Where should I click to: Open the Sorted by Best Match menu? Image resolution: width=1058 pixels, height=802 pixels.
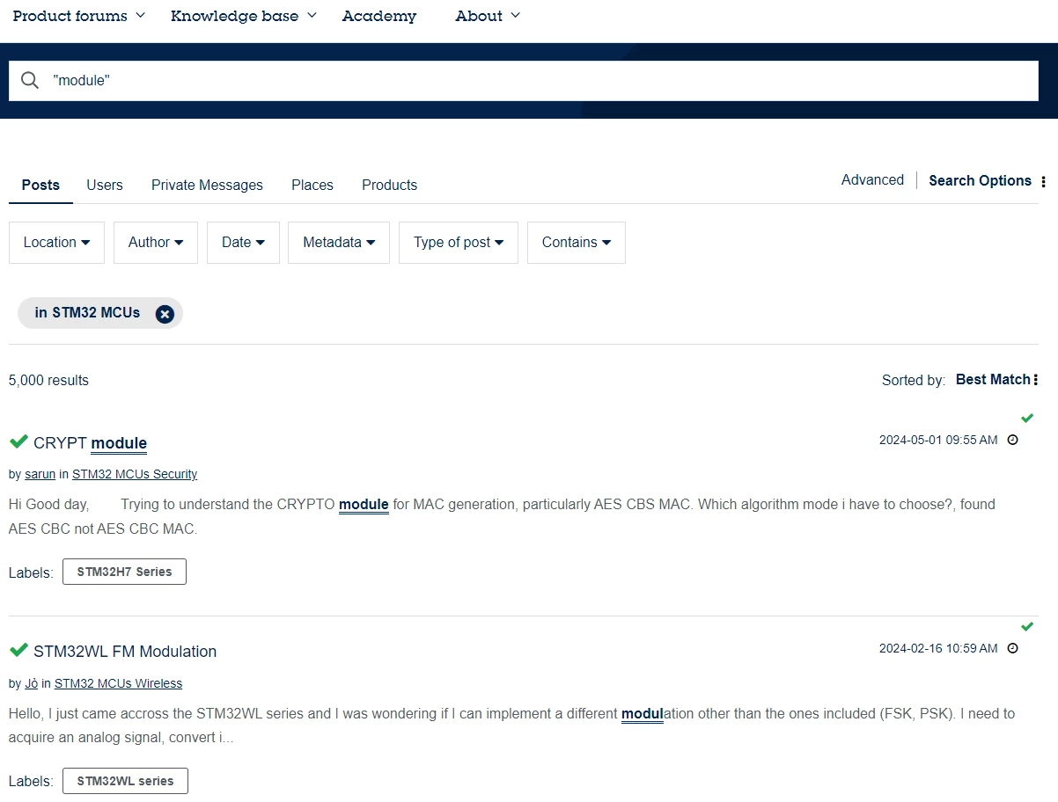coord(996,380)
